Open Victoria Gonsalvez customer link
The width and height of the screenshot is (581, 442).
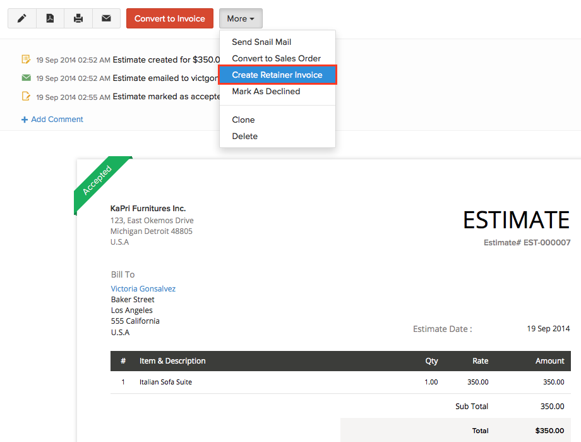[x=143, y=288]
